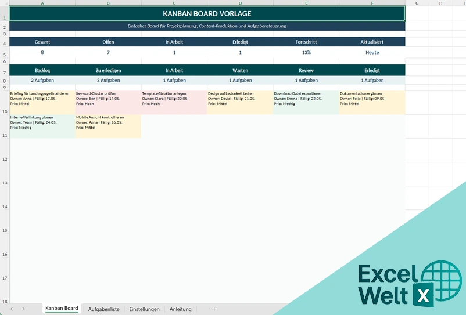Select card 'Template-Struktur anlegen'

point(174,103)
